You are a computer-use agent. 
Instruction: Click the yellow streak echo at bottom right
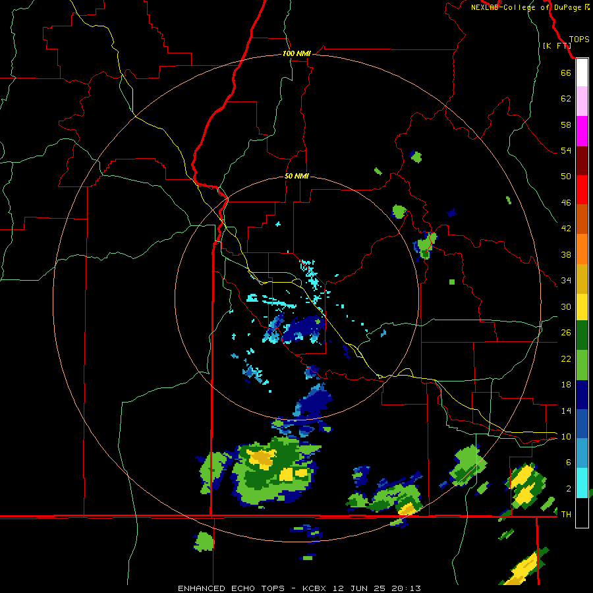pos(524,569)
